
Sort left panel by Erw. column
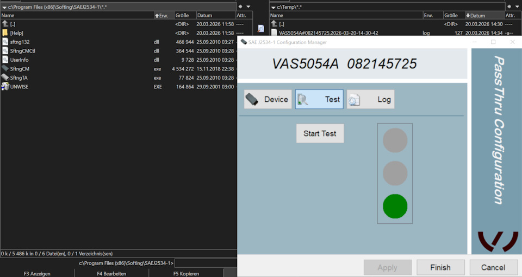coord(164,15)
